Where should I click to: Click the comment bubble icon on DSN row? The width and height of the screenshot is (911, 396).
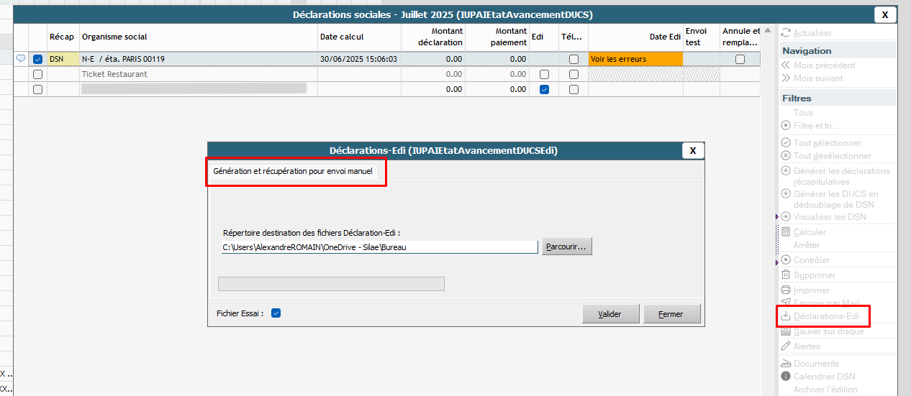tap(21, 59)
